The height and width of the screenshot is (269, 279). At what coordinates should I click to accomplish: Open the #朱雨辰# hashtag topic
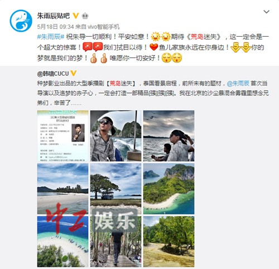51,37
